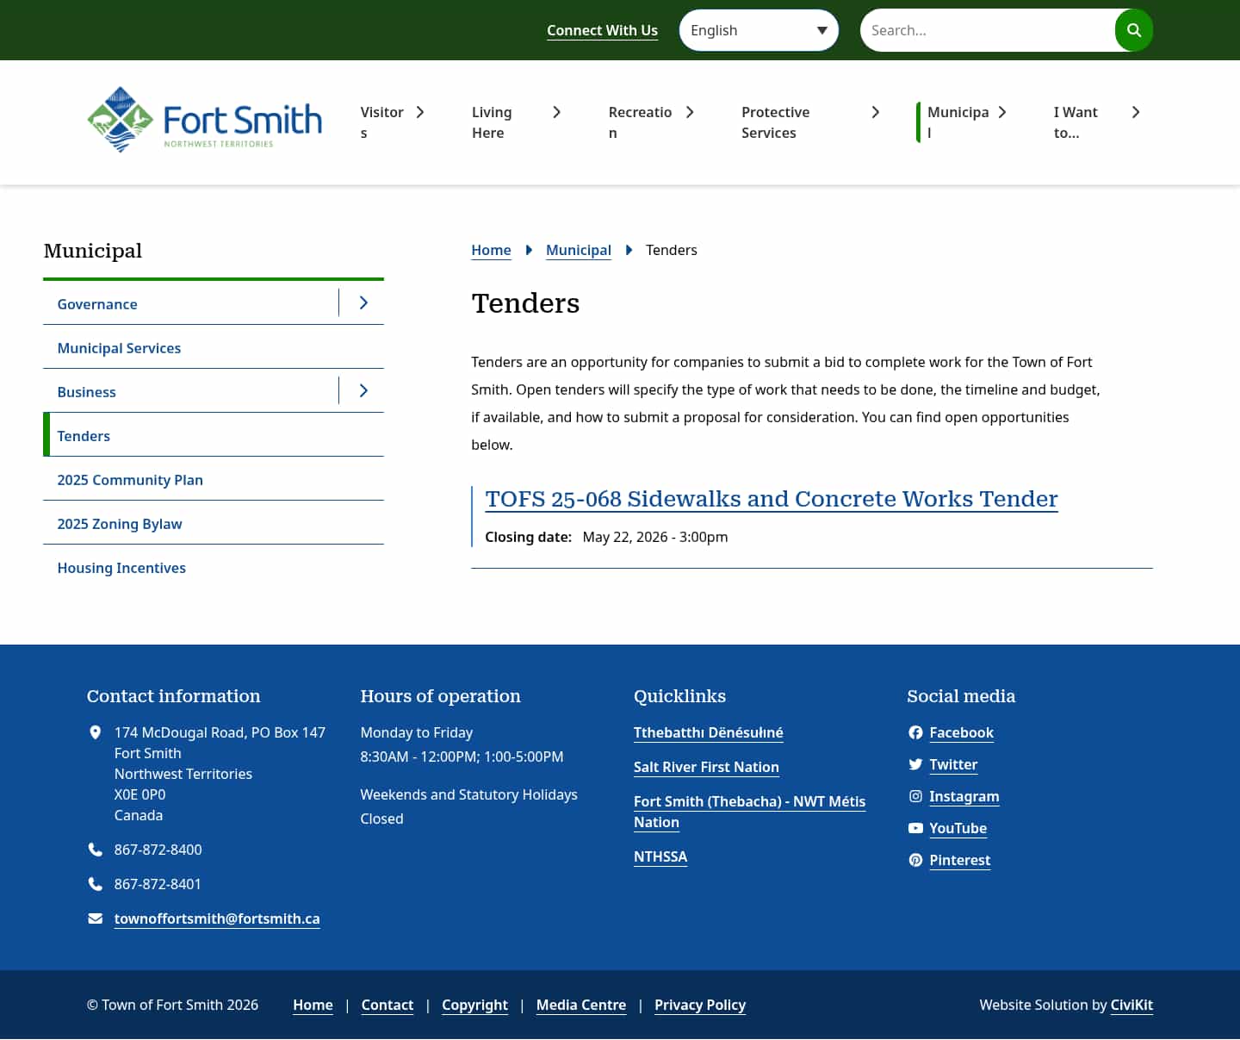Open Recreation navigation item
Screen dimensions: 1240x1040
[x=640, y=122]
